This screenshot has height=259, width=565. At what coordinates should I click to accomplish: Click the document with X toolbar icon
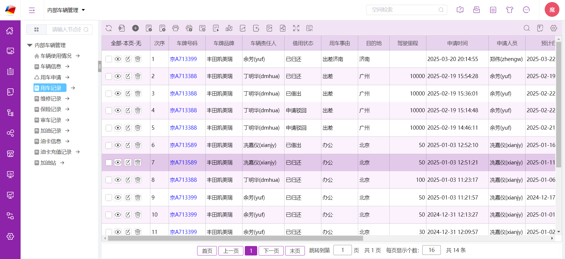tap(162, 28)
